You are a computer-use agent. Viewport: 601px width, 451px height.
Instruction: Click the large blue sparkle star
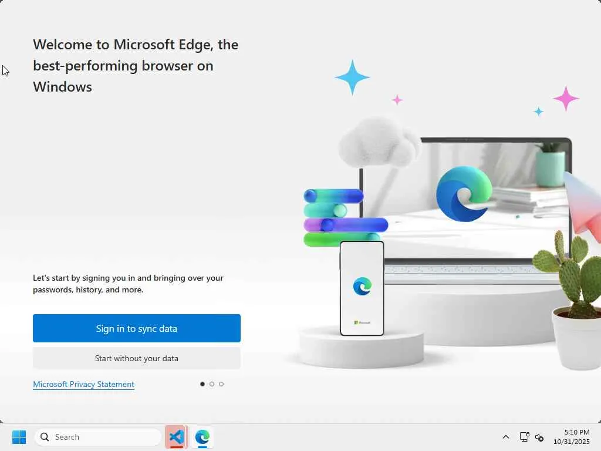pos(352,77)
